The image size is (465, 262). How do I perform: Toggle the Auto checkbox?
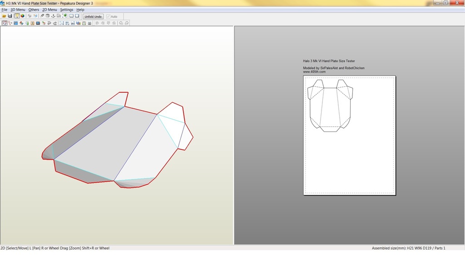pos(109,16)
